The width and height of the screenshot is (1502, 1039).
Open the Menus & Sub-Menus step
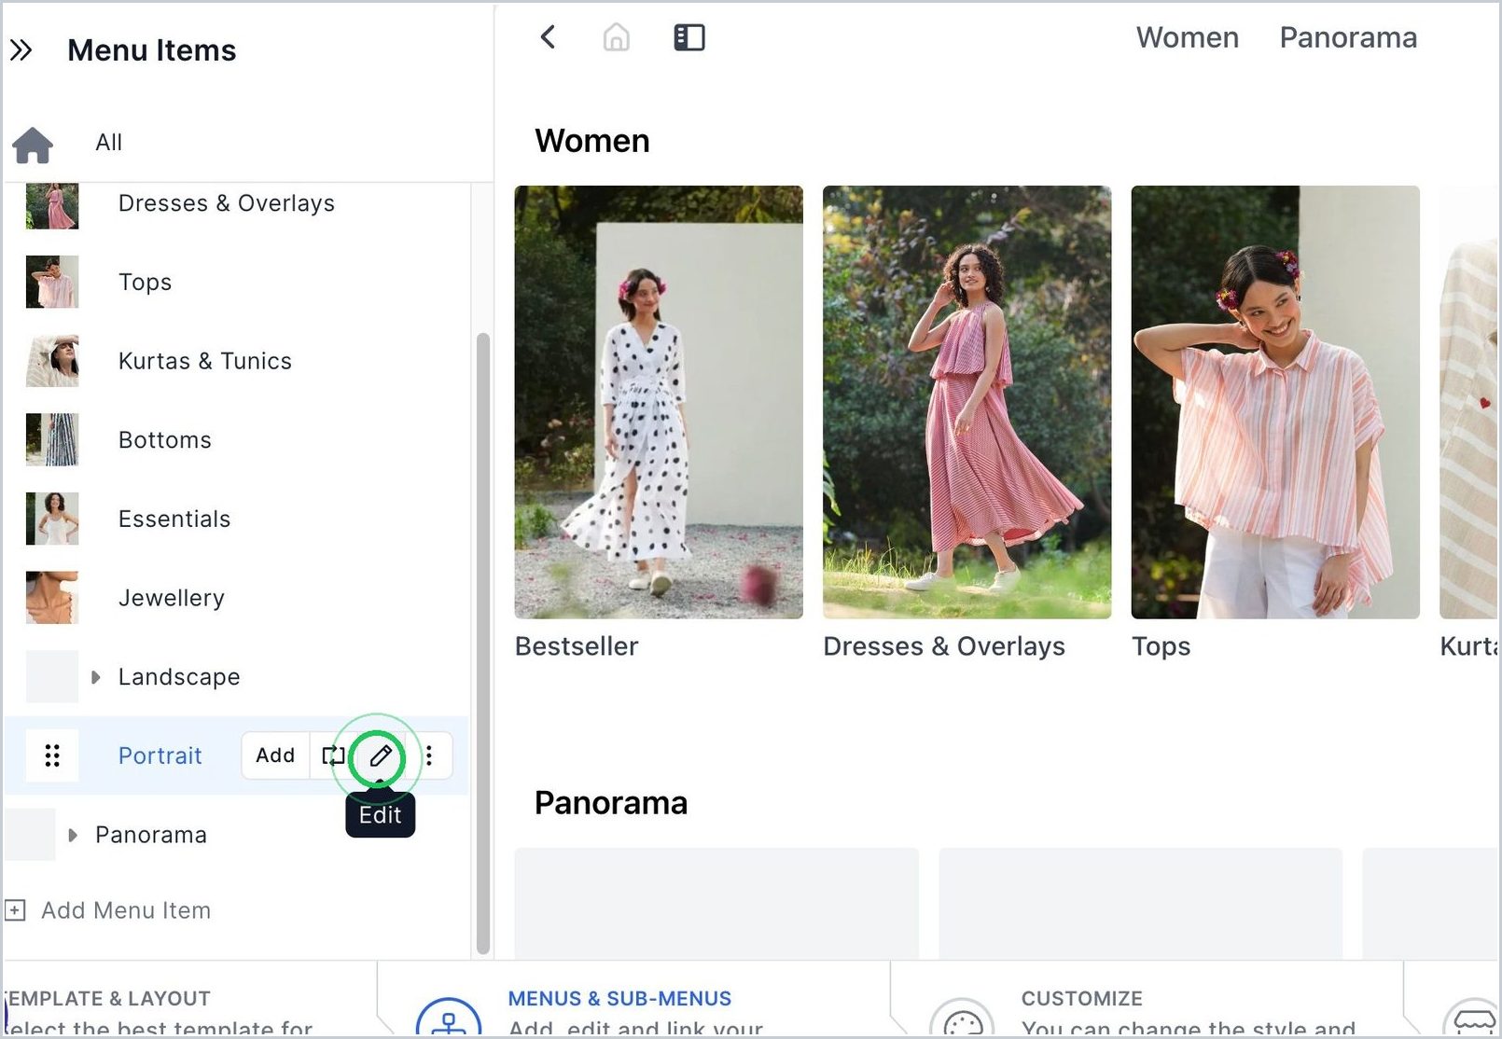619,999
